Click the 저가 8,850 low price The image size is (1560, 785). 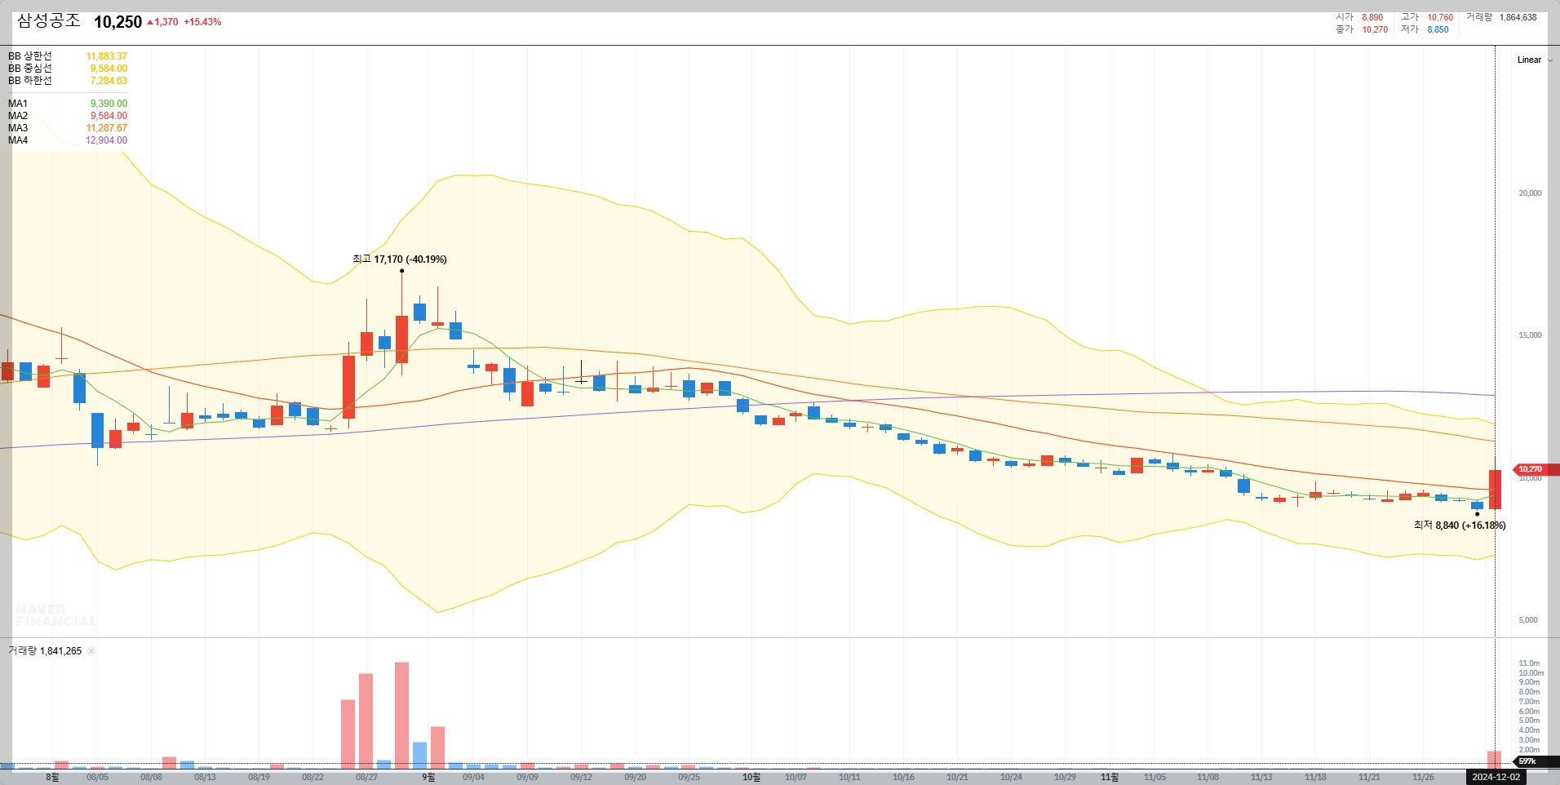[1425, 29]
